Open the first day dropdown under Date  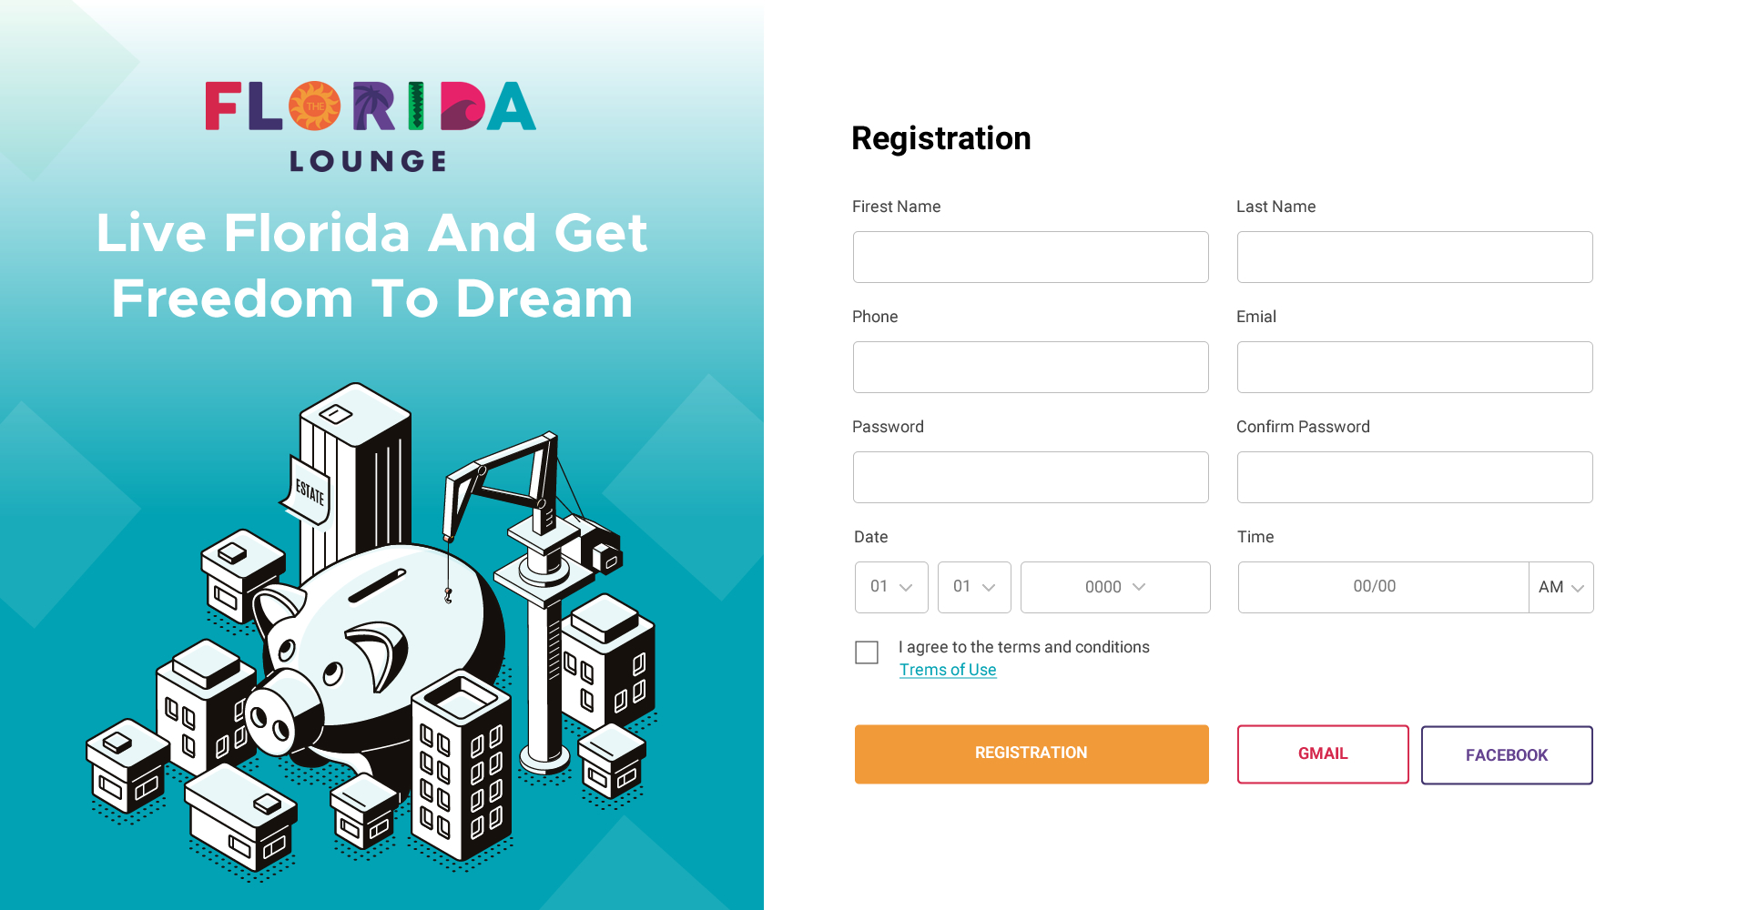[890, 587]
